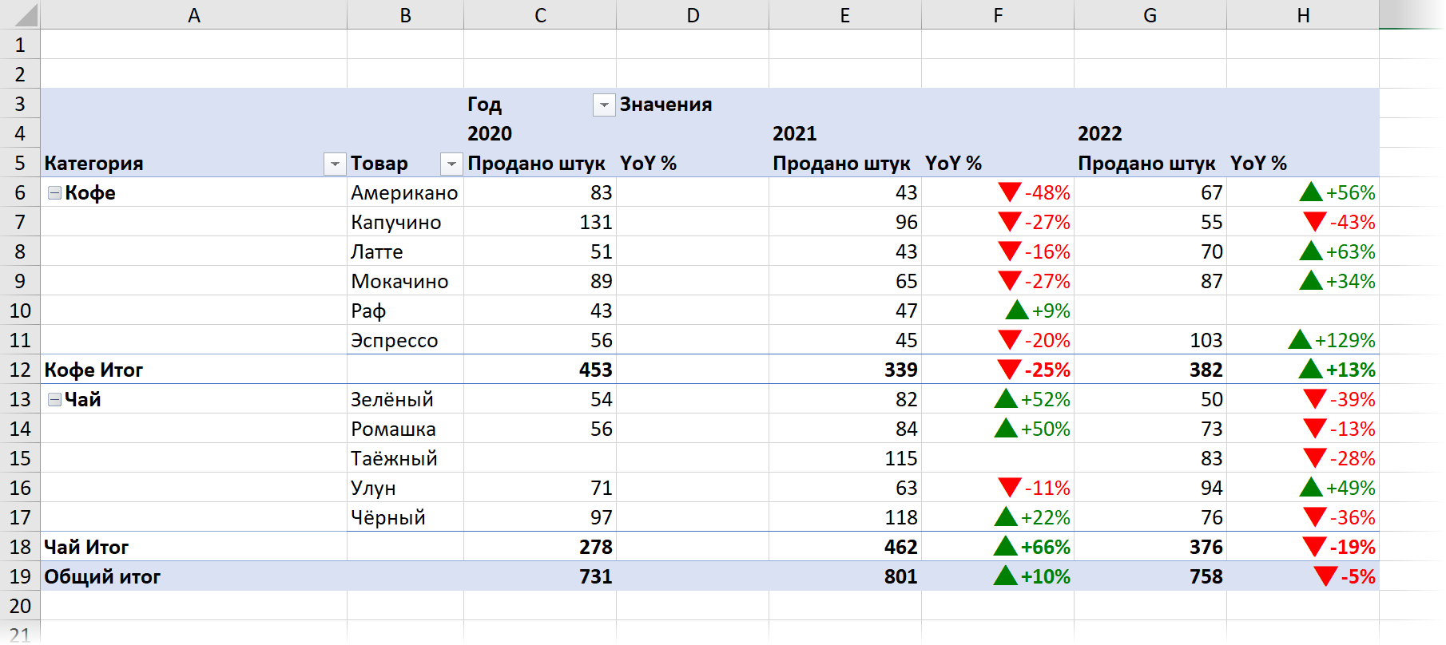This screenshot has width=1446, height=645.
Task: Click red down arrow in Кофе Итог 2021
Action: point(1009,370)
